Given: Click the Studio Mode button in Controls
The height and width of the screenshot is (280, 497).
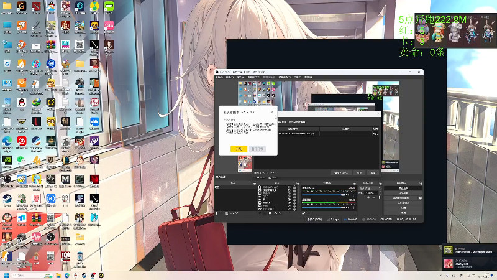Looking at the screenshot, I should click(x=403, y=203).
